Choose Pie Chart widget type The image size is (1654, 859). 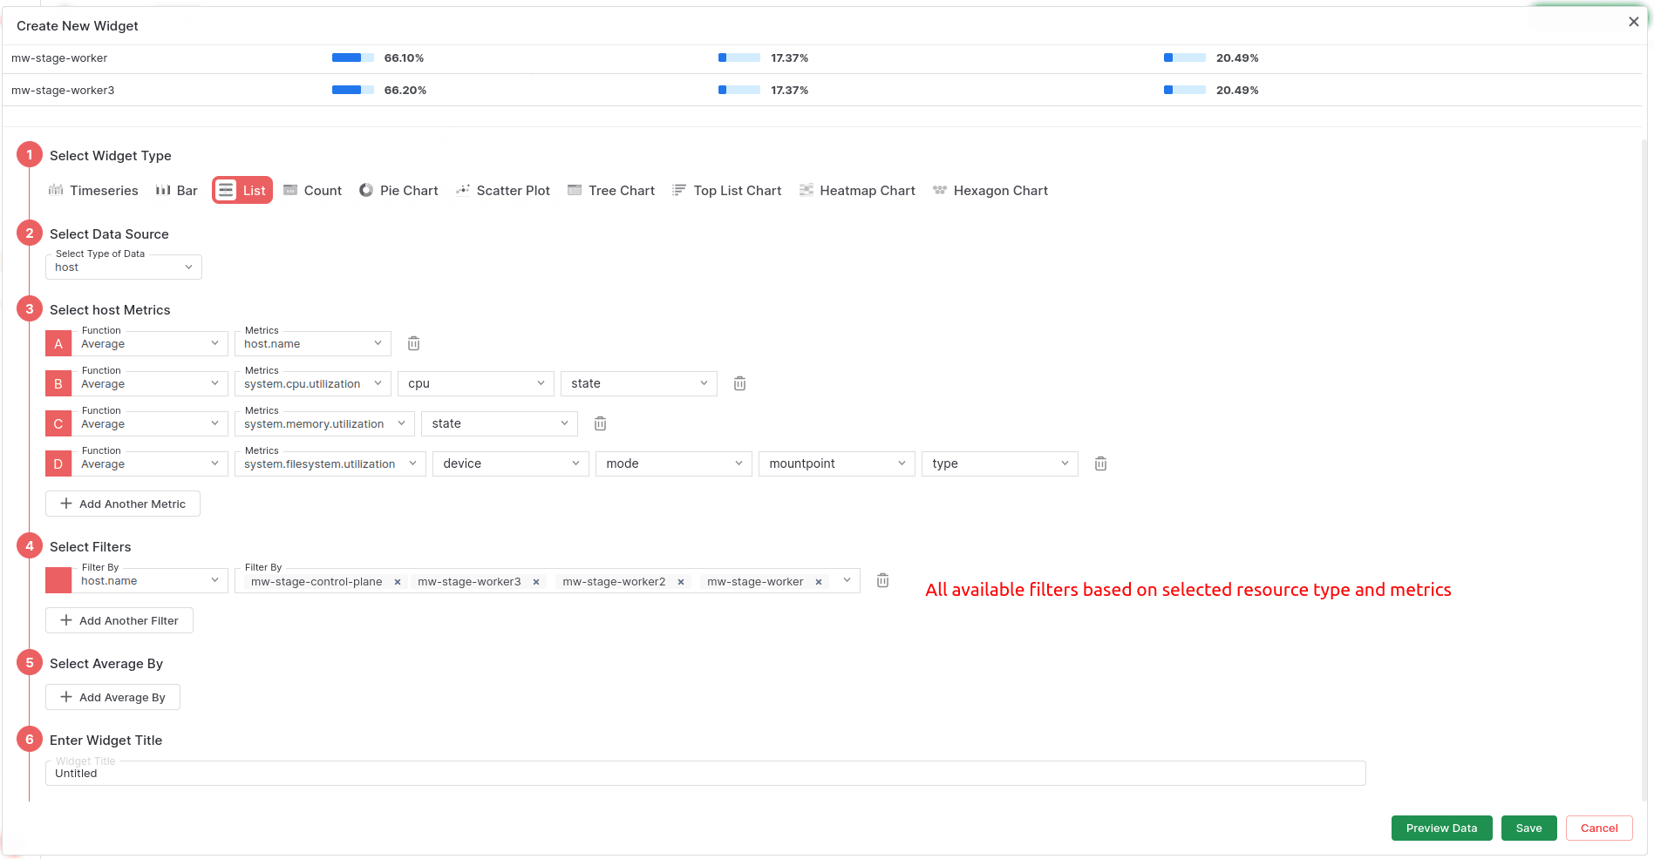[398, 191]
